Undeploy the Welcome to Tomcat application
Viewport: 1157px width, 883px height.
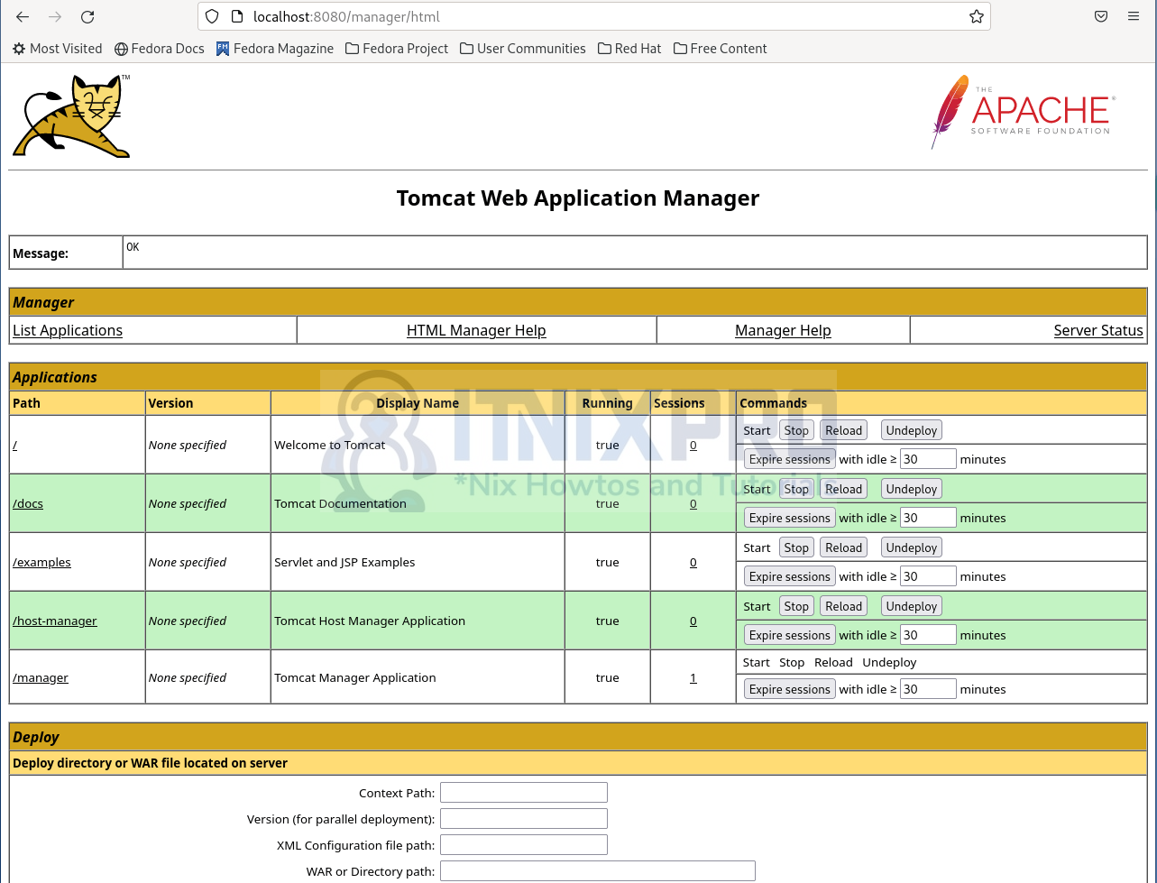912,430
